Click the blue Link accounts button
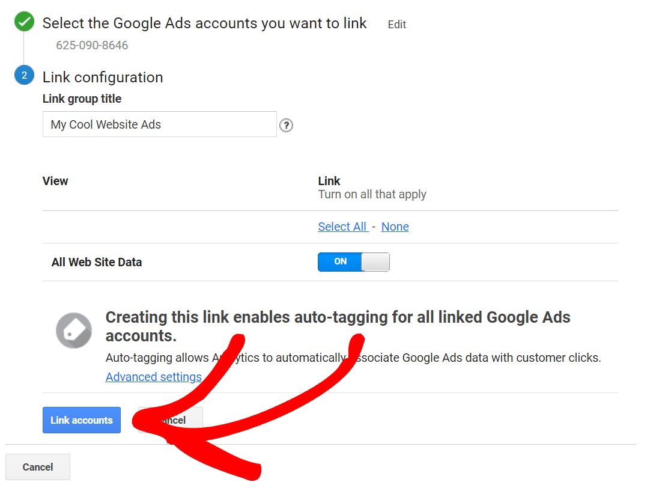Image resolution: width=662 pixels, height=491 pixels. [82, 420]
